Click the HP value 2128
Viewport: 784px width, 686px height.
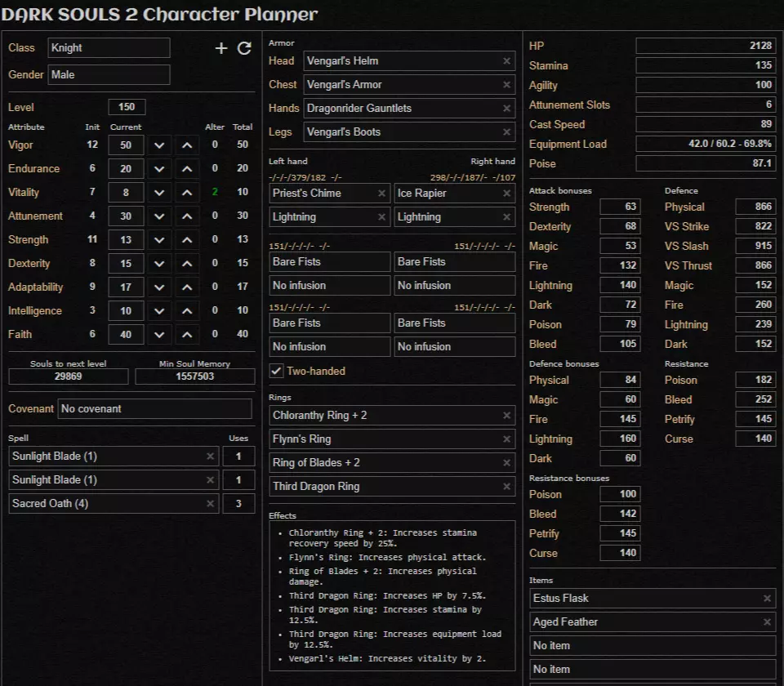[x=706, y=46]
